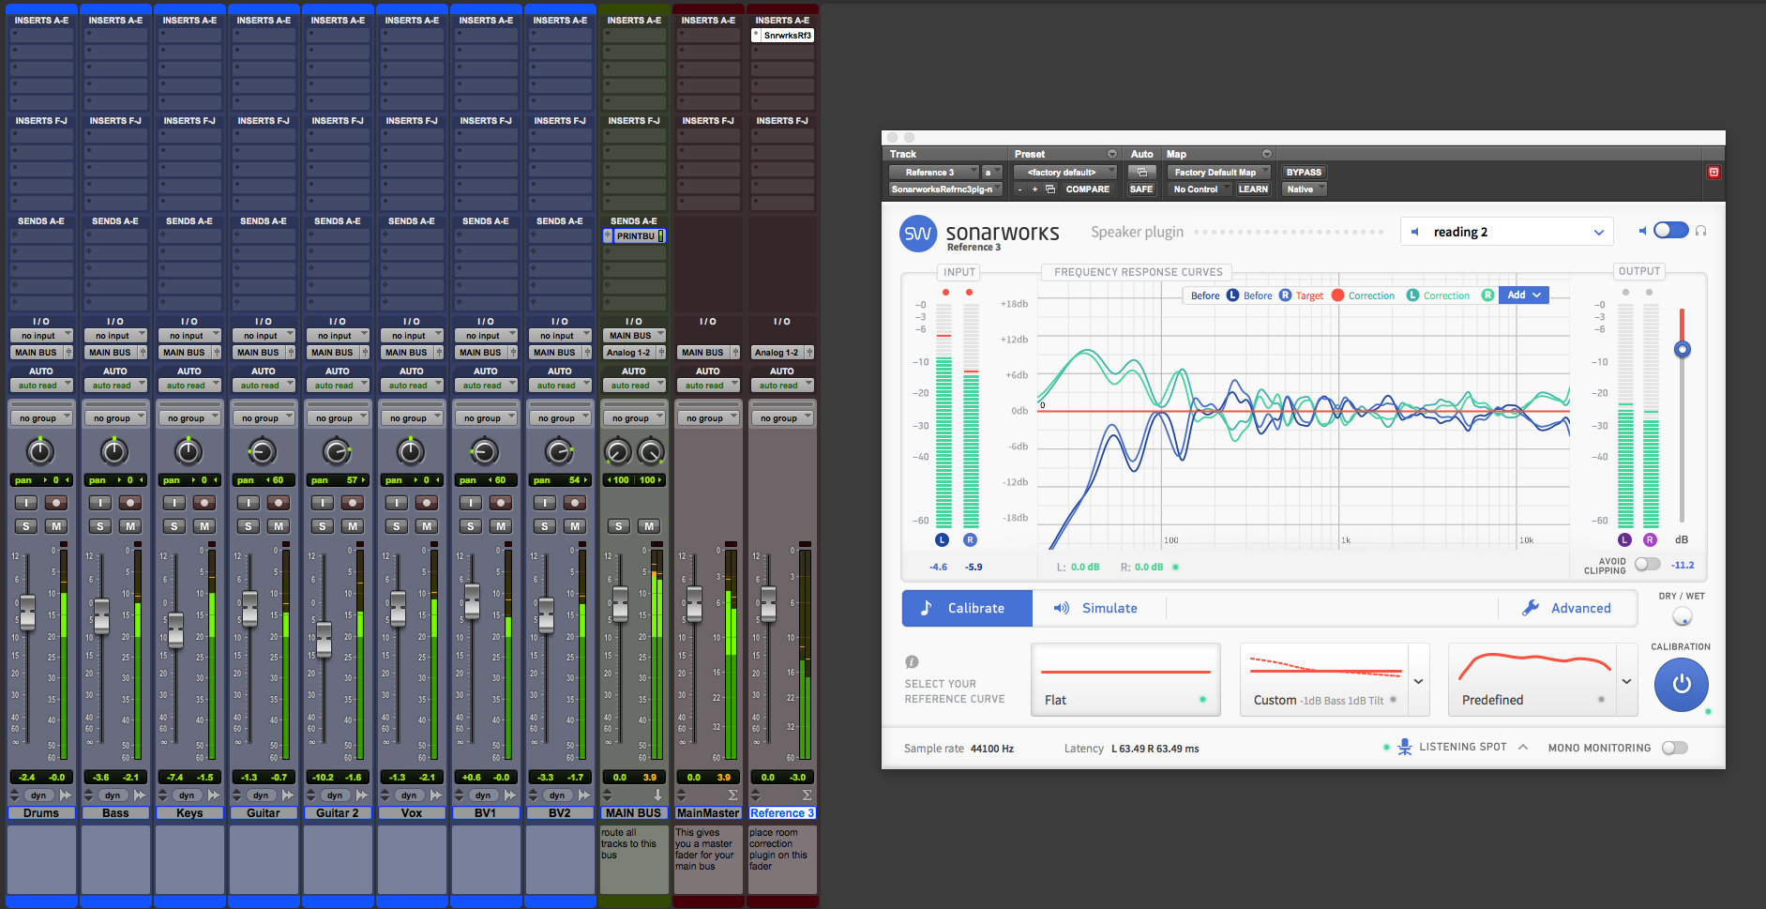
Task: Click the input L channel indicator
Action: pyautogui.click(x=943, y=540)
